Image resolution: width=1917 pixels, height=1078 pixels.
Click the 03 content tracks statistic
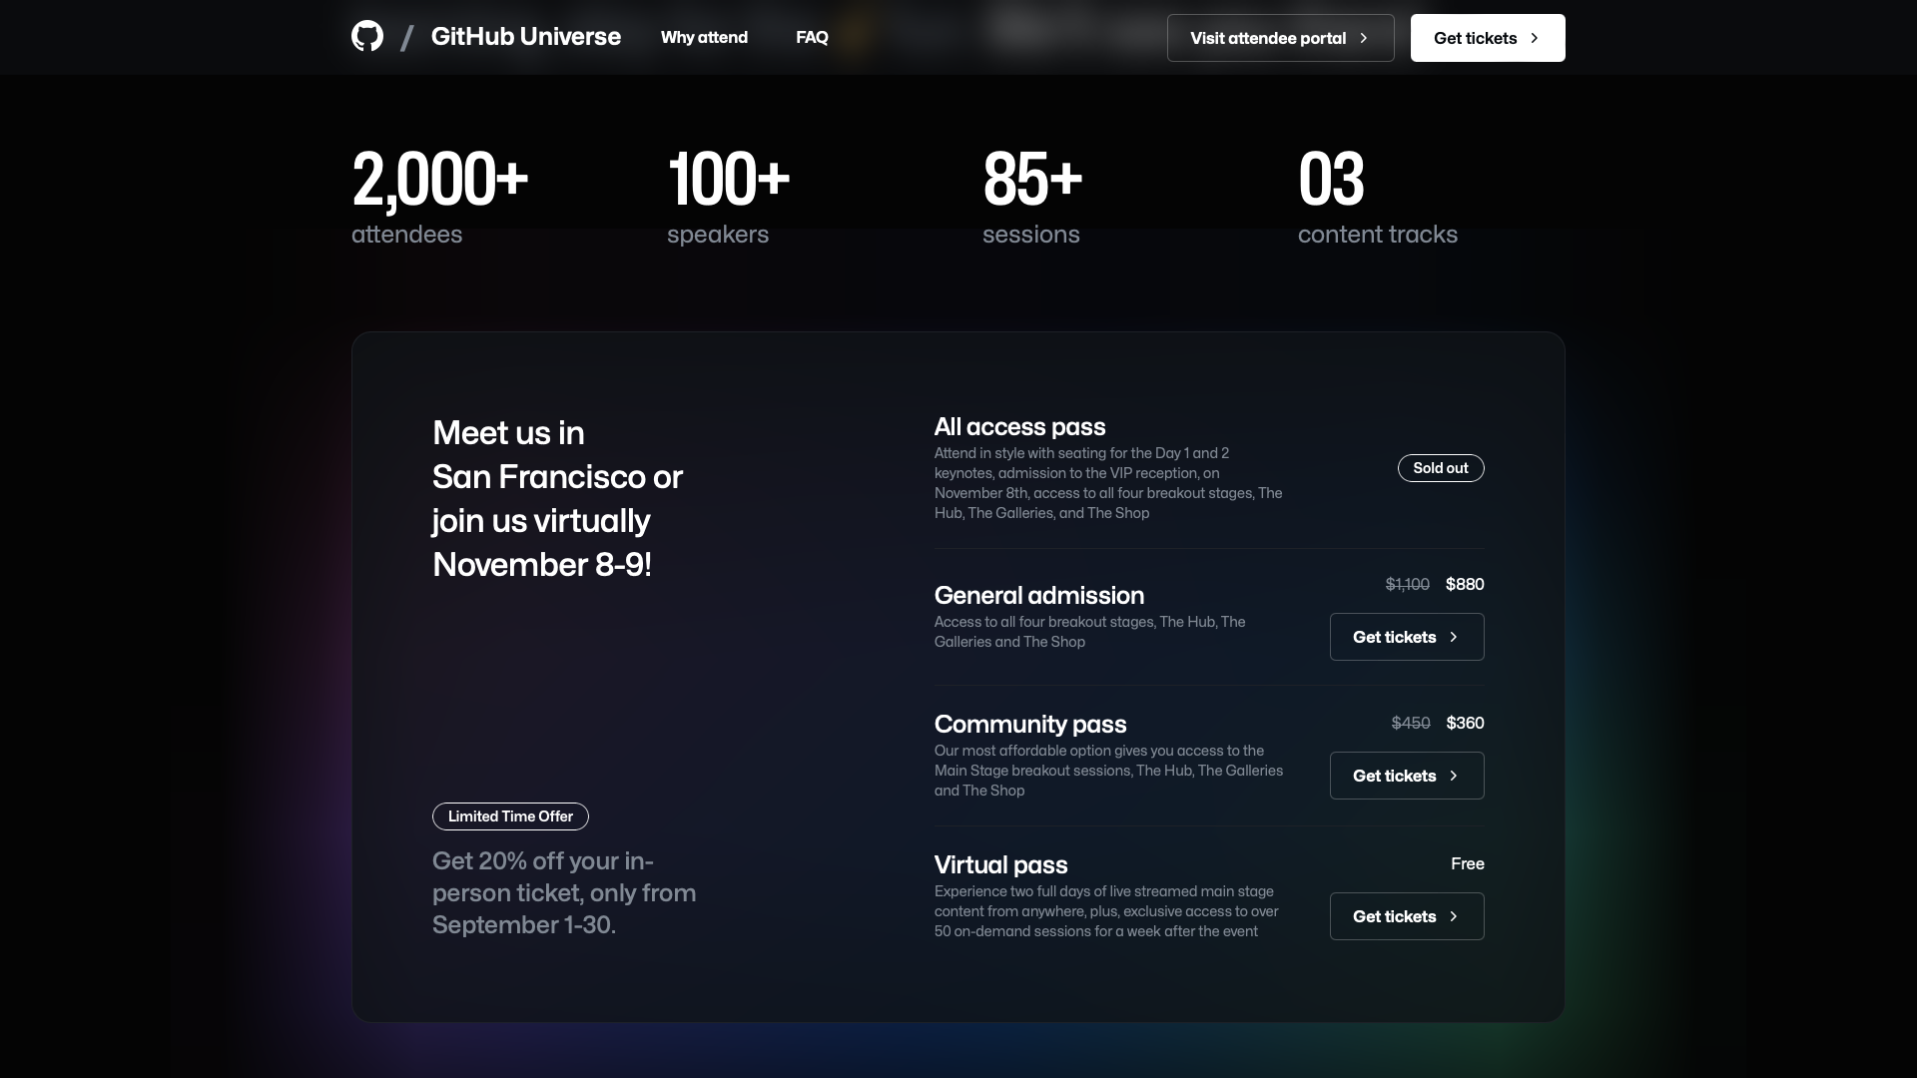click(x=1378, y=198)
